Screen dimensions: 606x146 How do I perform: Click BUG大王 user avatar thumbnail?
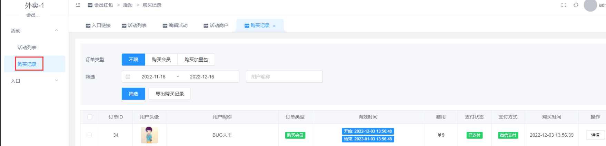[149, 135]
